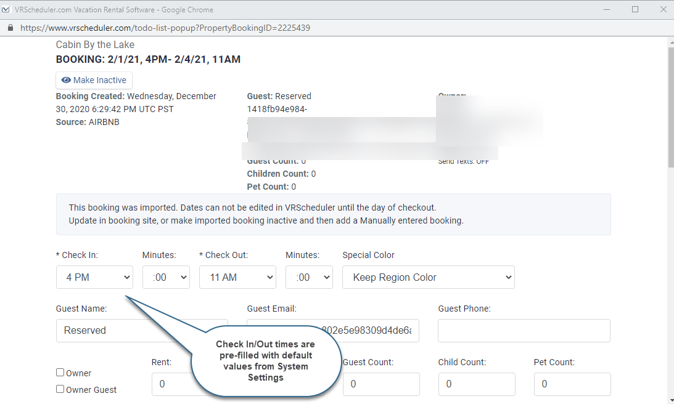Click the Guest Phone field
The image size is (674, 404).
click(x=524, y=331)
